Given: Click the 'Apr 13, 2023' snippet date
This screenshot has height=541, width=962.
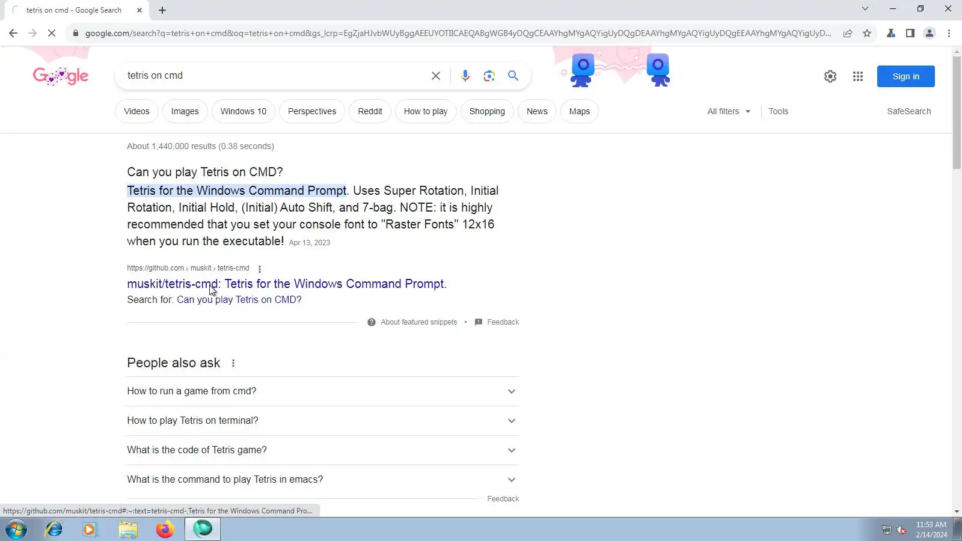Looking at the screenshot, I should (310, 243).
